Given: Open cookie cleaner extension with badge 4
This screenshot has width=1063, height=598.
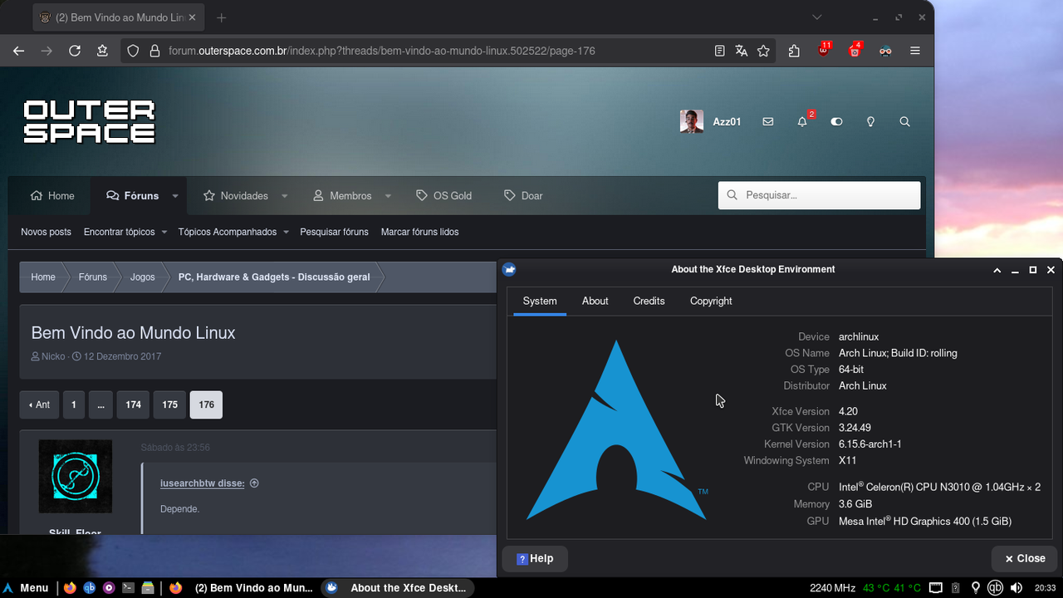Looking at the screenshot, I should pyautogui.click(x=855, y=49).
